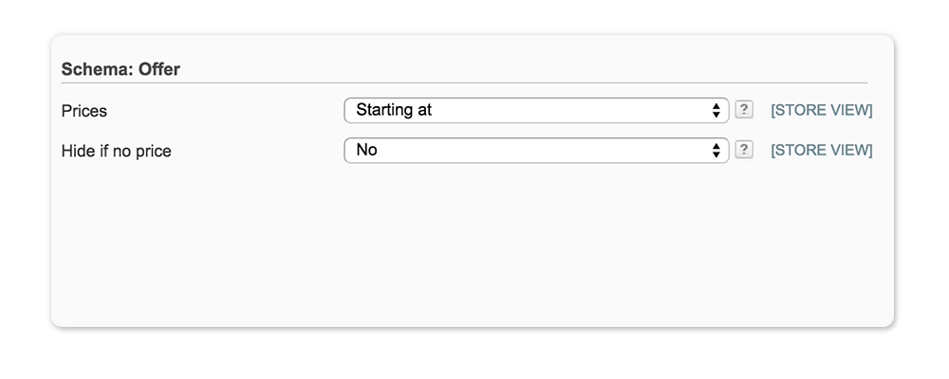Click the up-down arrows on the No select
The image size is (949, 379).
pyautogui.click(x=716, y=150)
